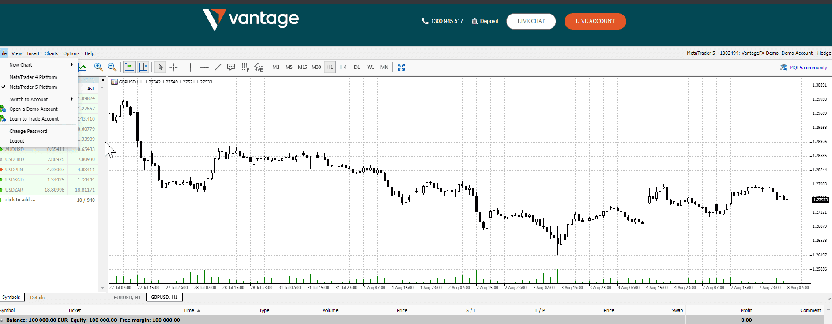Screen dimensions: 832x324
Task: Click the Vantage logo
Action: tap(251, 20)
